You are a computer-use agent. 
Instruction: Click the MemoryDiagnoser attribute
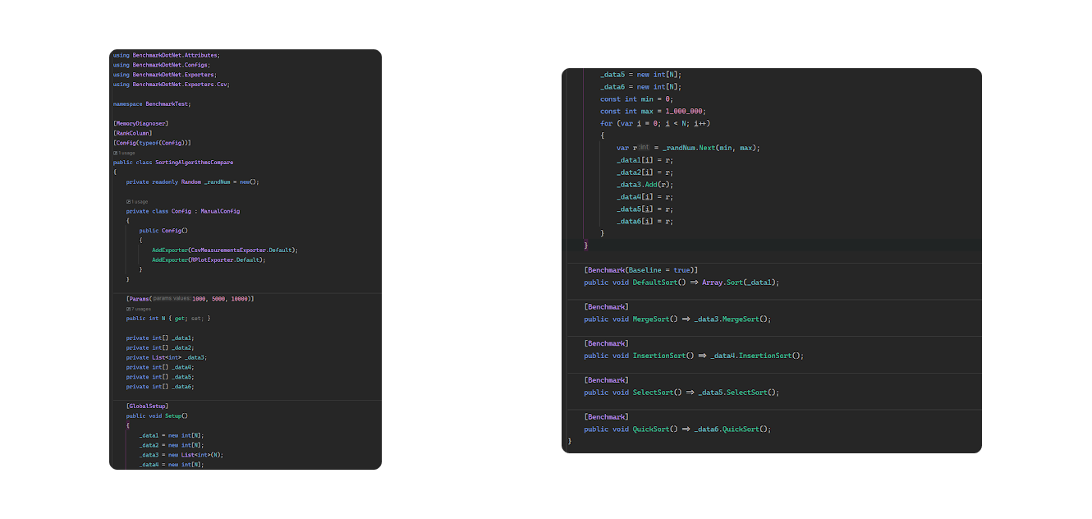[140, 123]
